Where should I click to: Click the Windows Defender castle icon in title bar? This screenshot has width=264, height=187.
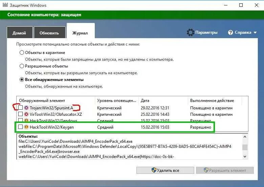coord(5,5)
